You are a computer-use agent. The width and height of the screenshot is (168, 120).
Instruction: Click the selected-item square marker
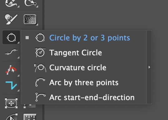(27, 38)
